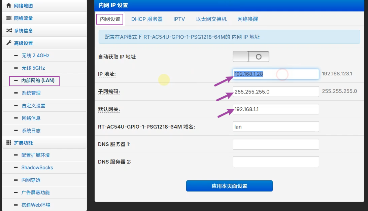This screenshot has width=368, height=211.
Task: Switch to the 内网设置 tab
Action: coord(110,19)
